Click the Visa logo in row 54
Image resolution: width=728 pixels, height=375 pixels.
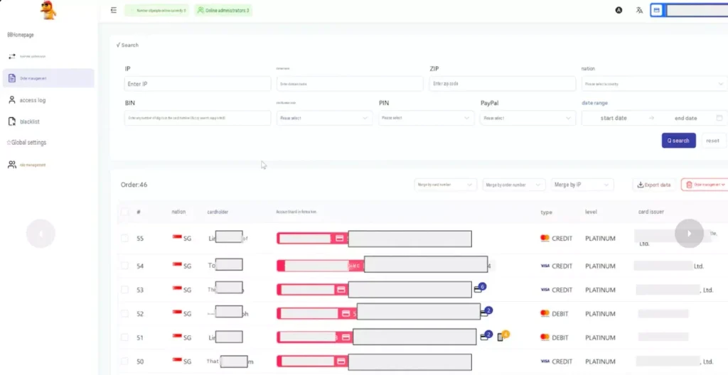545,266
